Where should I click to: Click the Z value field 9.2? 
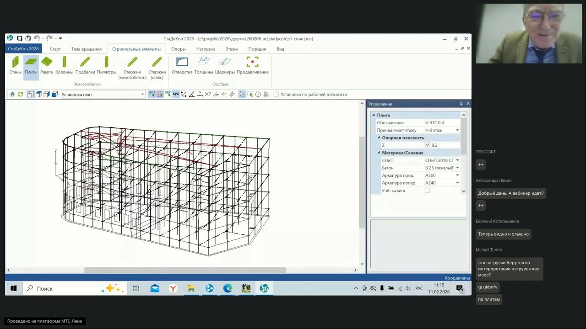[445, 145]
